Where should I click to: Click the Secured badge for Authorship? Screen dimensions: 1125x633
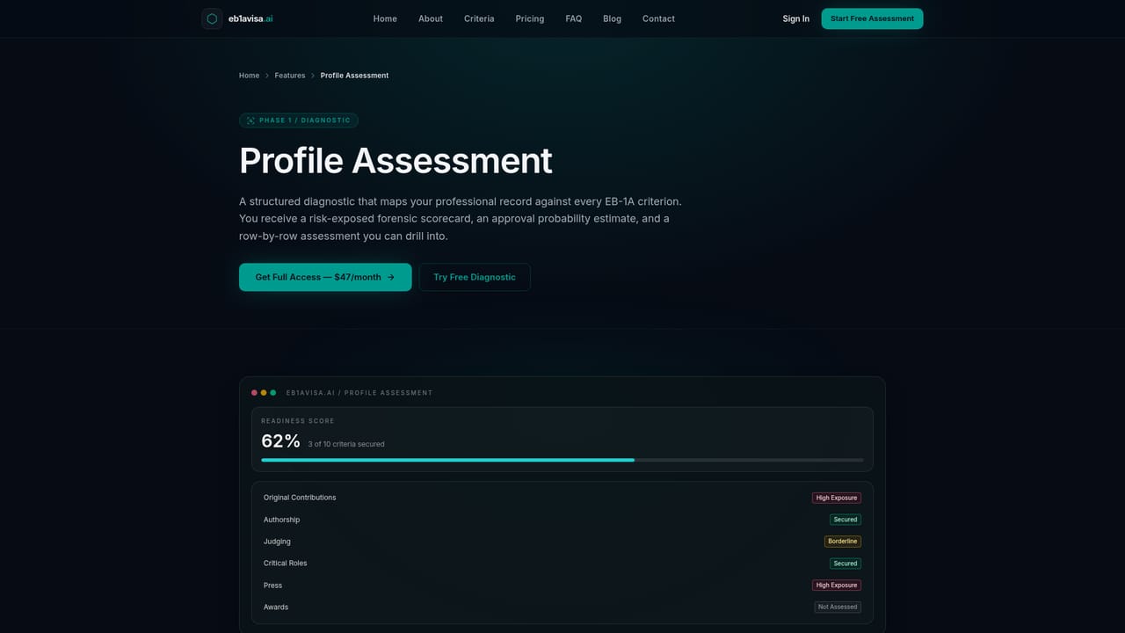click(x=846, y=520)
